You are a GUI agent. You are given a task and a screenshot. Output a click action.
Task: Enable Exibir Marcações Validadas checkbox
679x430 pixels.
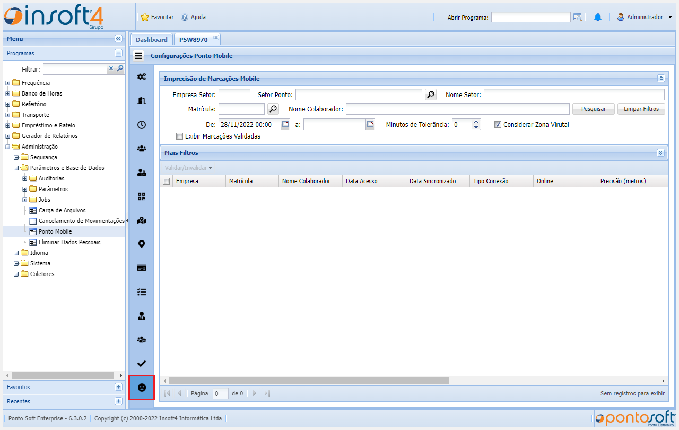point(179,136)
